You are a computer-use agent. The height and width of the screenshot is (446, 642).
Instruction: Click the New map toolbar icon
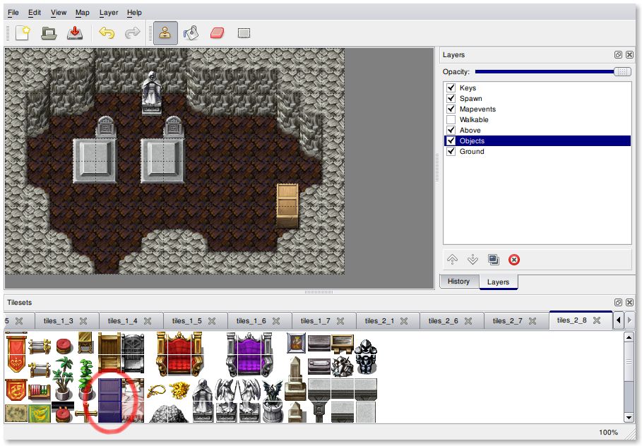[x=23, y=33]
